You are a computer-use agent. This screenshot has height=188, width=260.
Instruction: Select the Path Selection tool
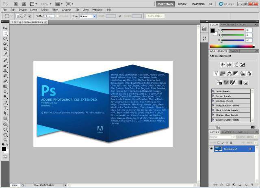click(x=5, y=113)
